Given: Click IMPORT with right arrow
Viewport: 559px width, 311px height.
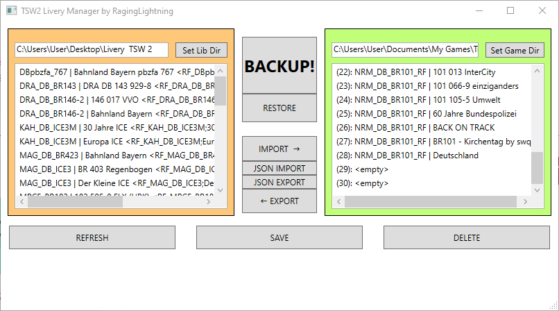Looking at the screenshot, I should coord(279,149).
